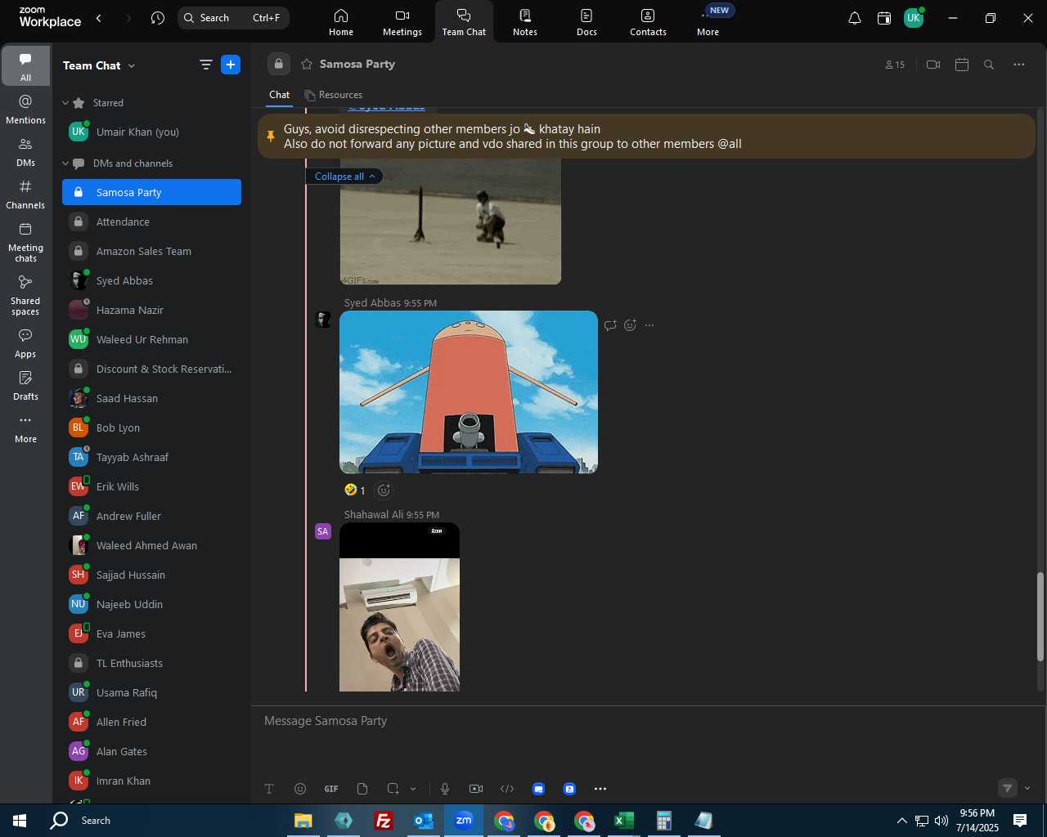Open the text formatting tool

pos(269,789)
